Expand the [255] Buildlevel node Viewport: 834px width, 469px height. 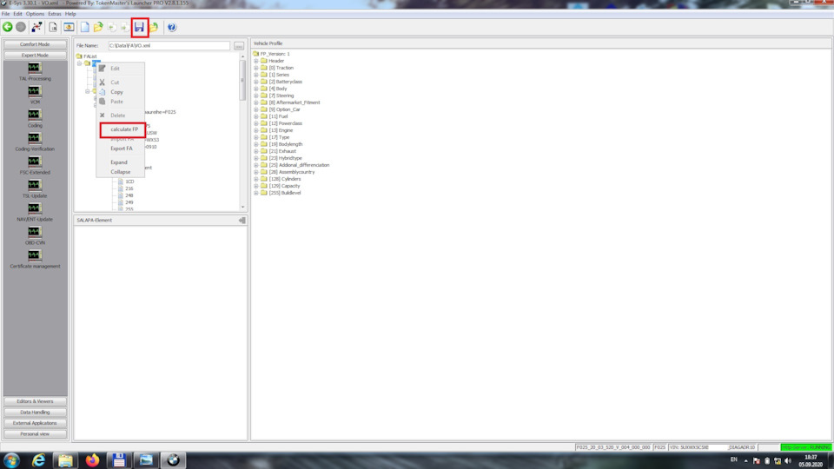255,193
